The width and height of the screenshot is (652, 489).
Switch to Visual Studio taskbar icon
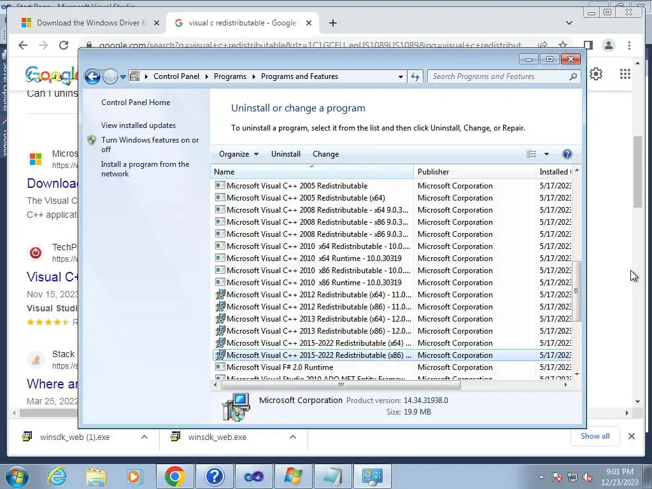253,476
